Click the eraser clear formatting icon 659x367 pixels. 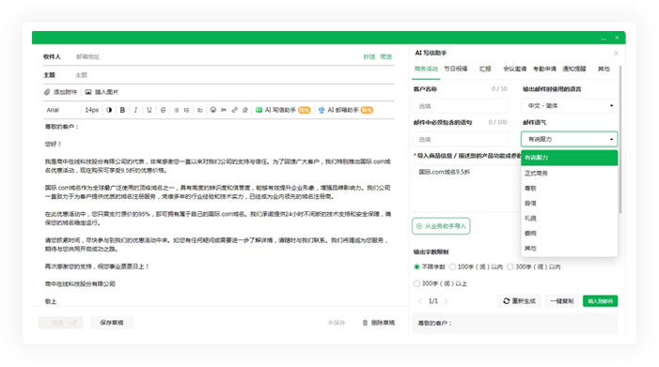pos(245,110)
